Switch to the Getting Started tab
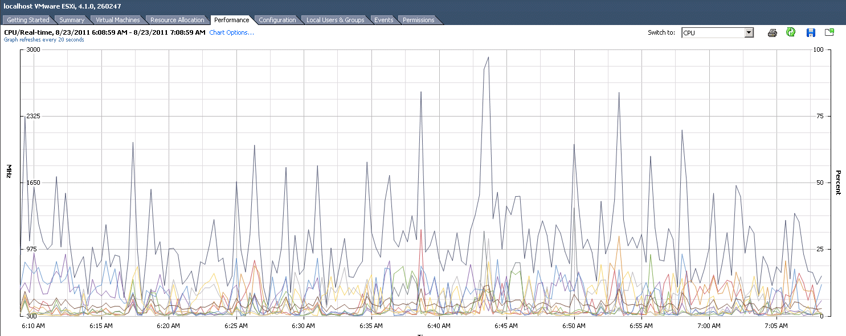 tap(28, 20)
